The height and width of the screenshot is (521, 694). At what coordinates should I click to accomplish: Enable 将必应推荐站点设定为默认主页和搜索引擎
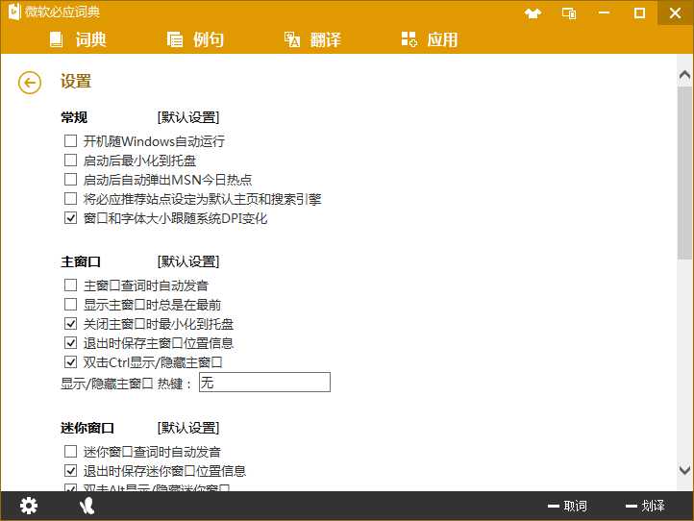pos(71,198)
